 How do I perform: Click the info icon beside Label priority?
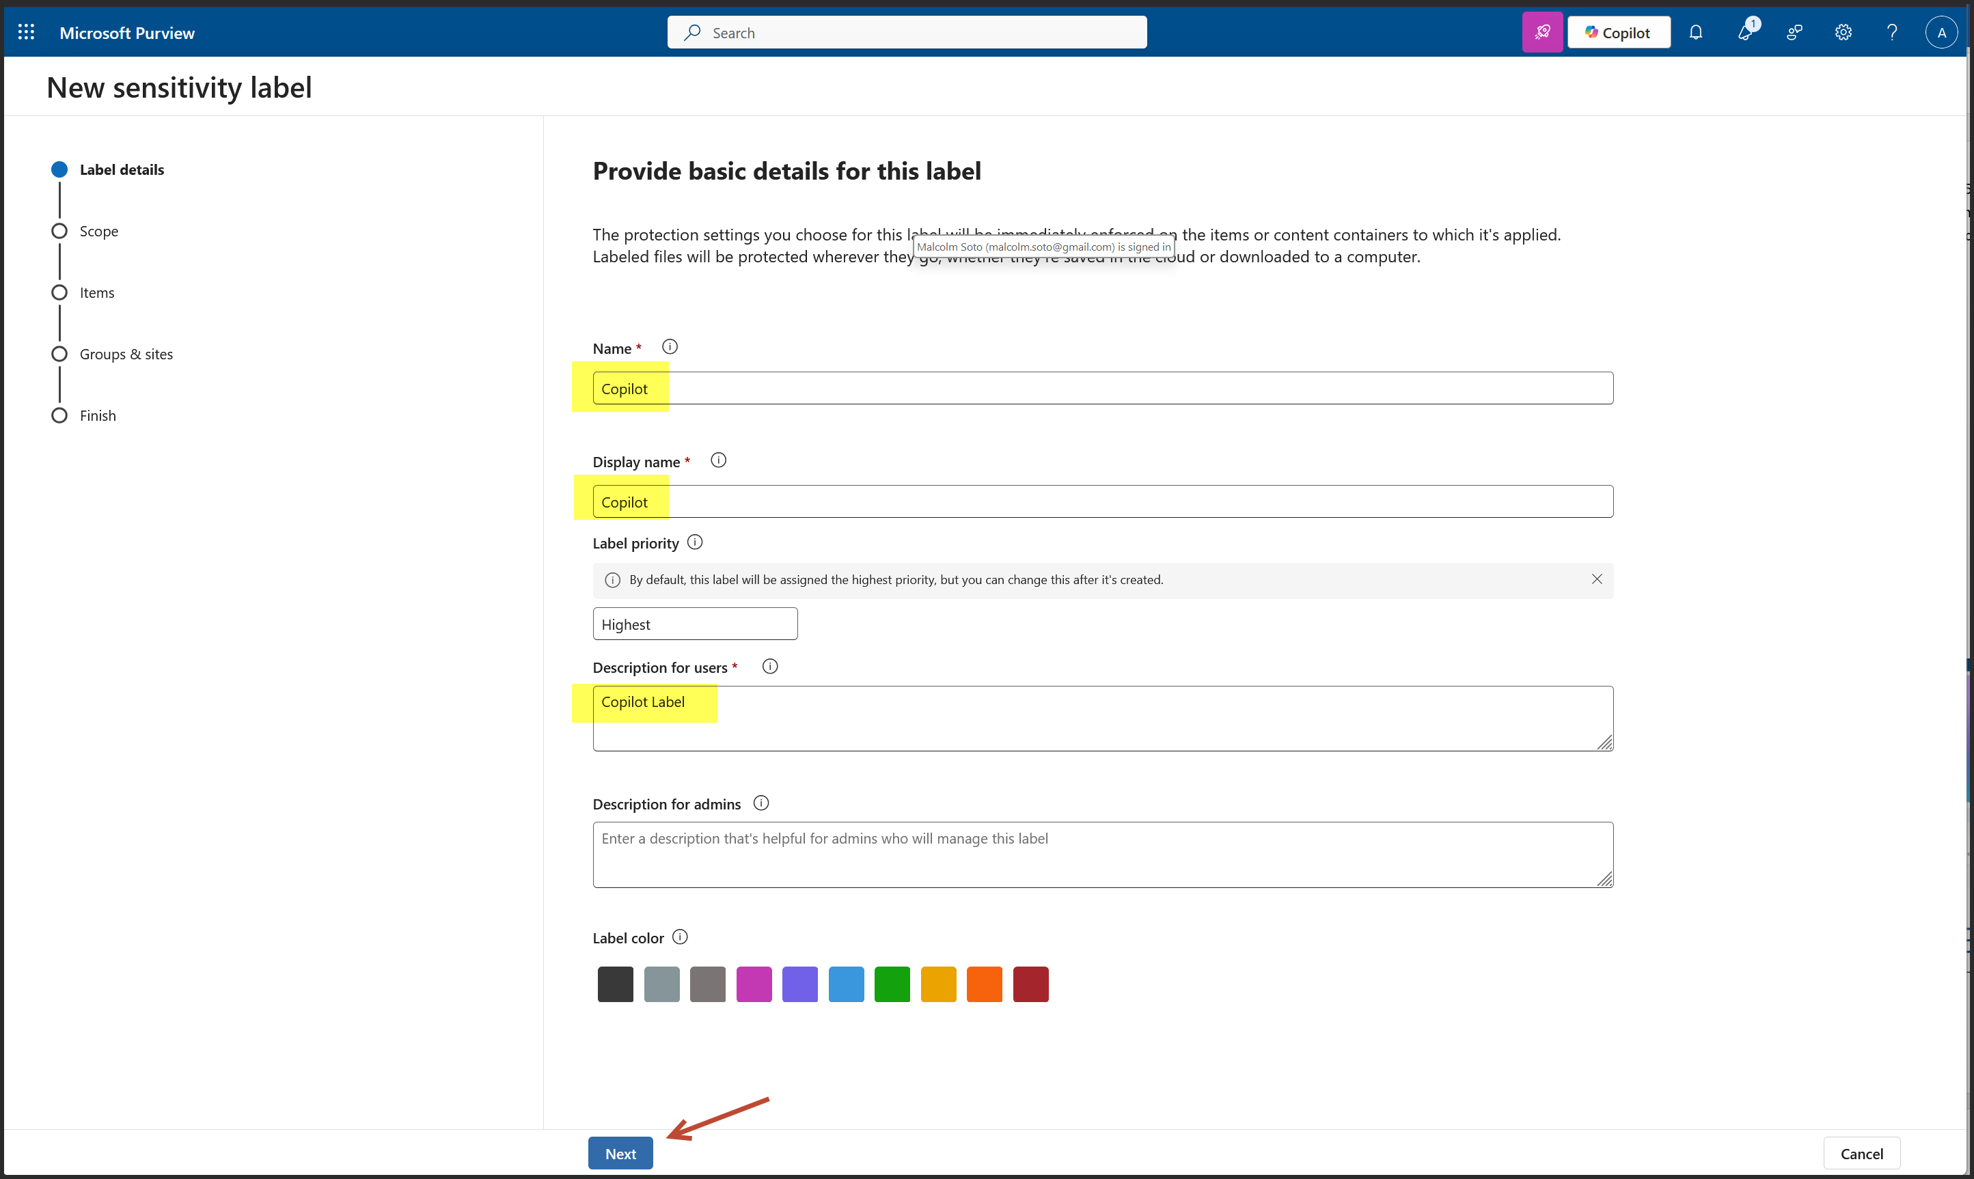point(694,542)
